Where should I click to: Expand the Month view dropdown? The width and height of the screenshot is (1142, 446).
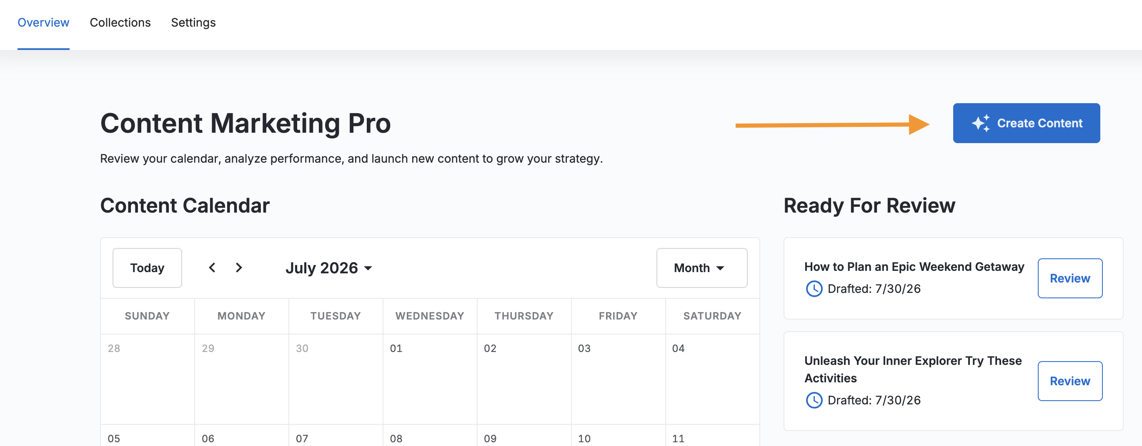[702, 268]
